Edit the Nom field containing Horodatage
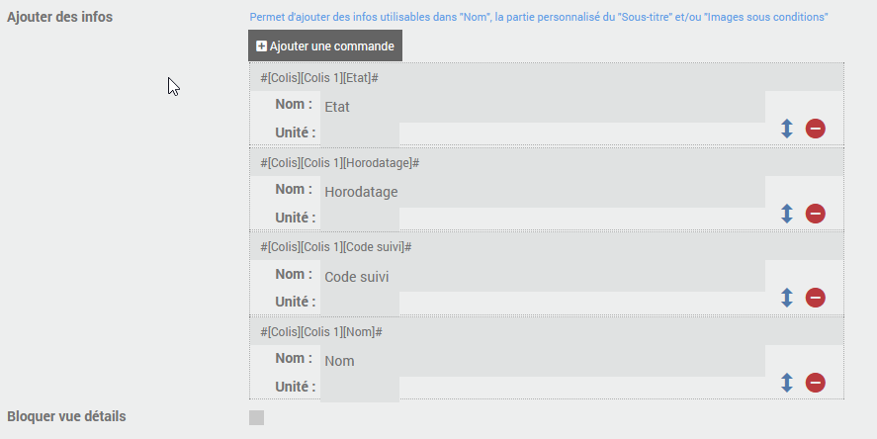The height and width of the screenshot is (439, 877). [x=542, y=192]
